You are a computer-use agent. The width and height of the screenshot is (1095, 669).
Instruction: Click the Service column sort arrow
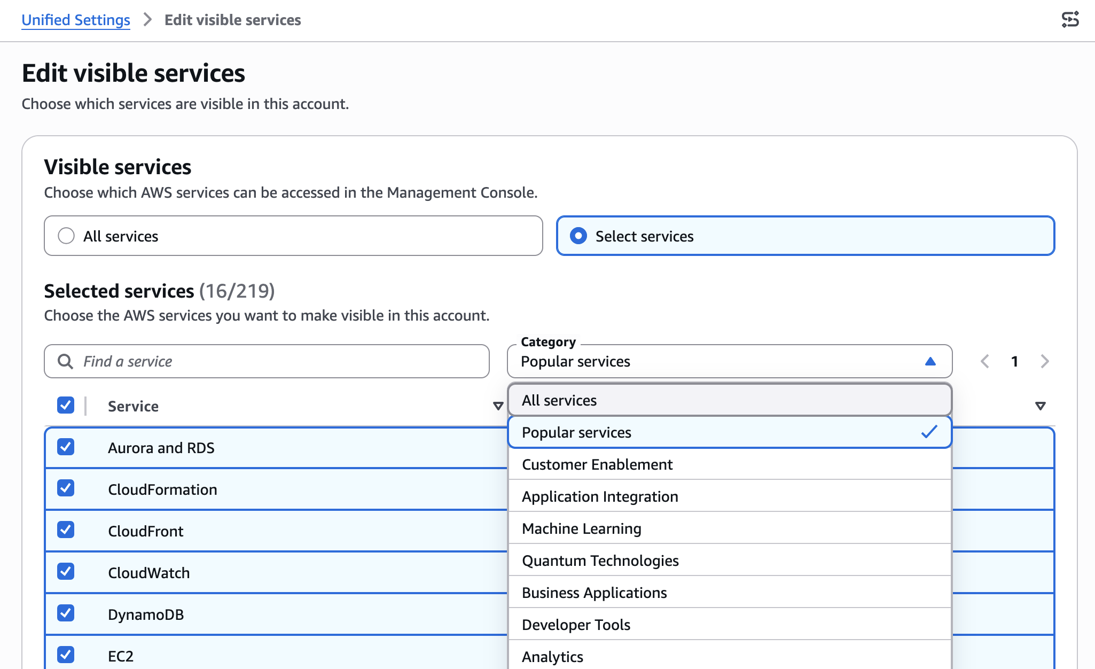498,406
